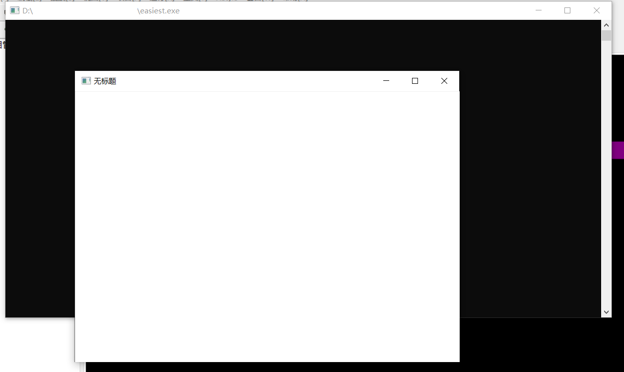Click the console vertical scrollbar thumb
The image size is (624, 372).
(606, 36)
